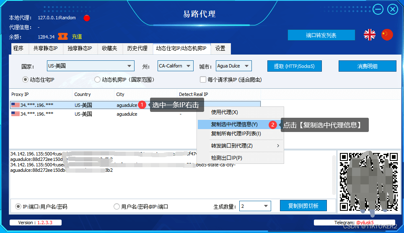Image resolution: width=404 pixels, height=233 pixels.
Task: Open the 生成数量 quantity dropdown
Action: (255, 206)
